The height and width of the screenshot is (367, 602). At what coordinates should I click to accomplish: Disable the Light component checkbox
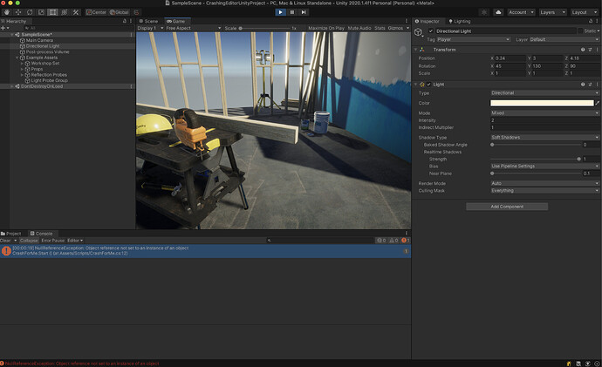(429, 85)
